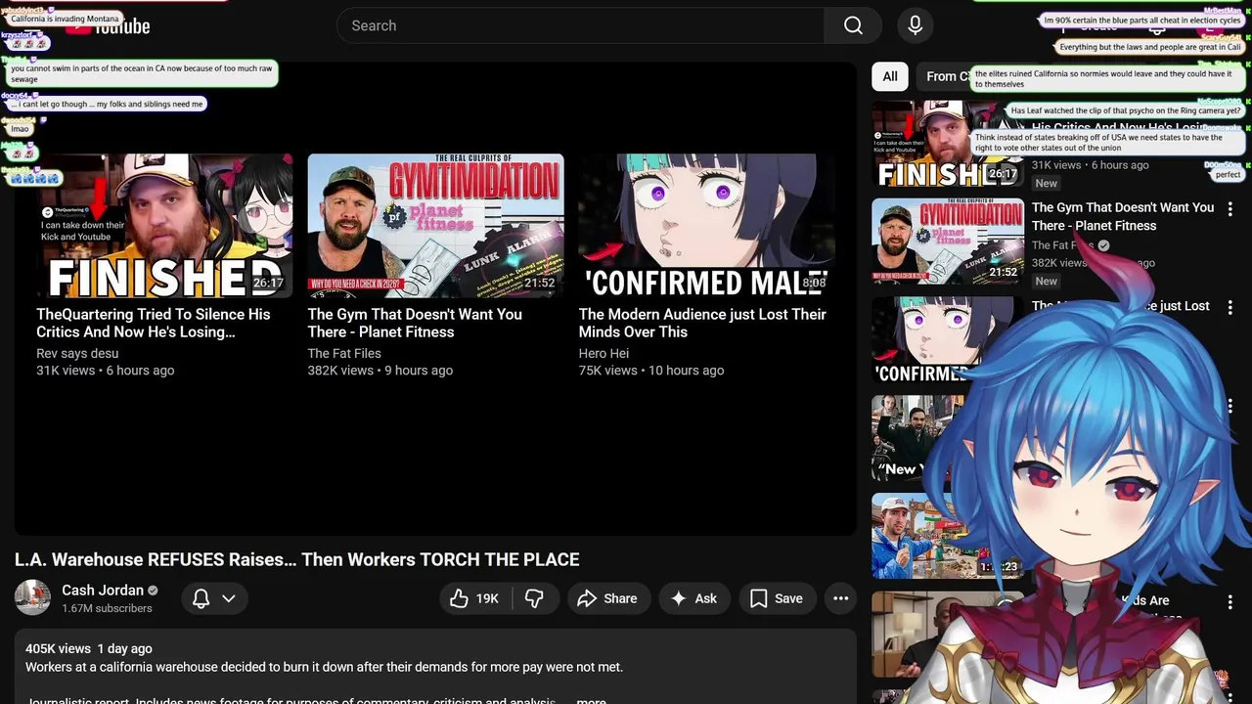Click the search magnifier button
This screenshot has width=1252, height=704.
coord(853,25)
